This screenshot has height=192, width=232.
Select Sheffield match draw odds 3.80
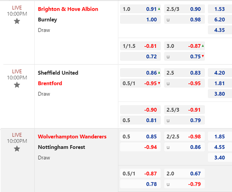point(220,94)
